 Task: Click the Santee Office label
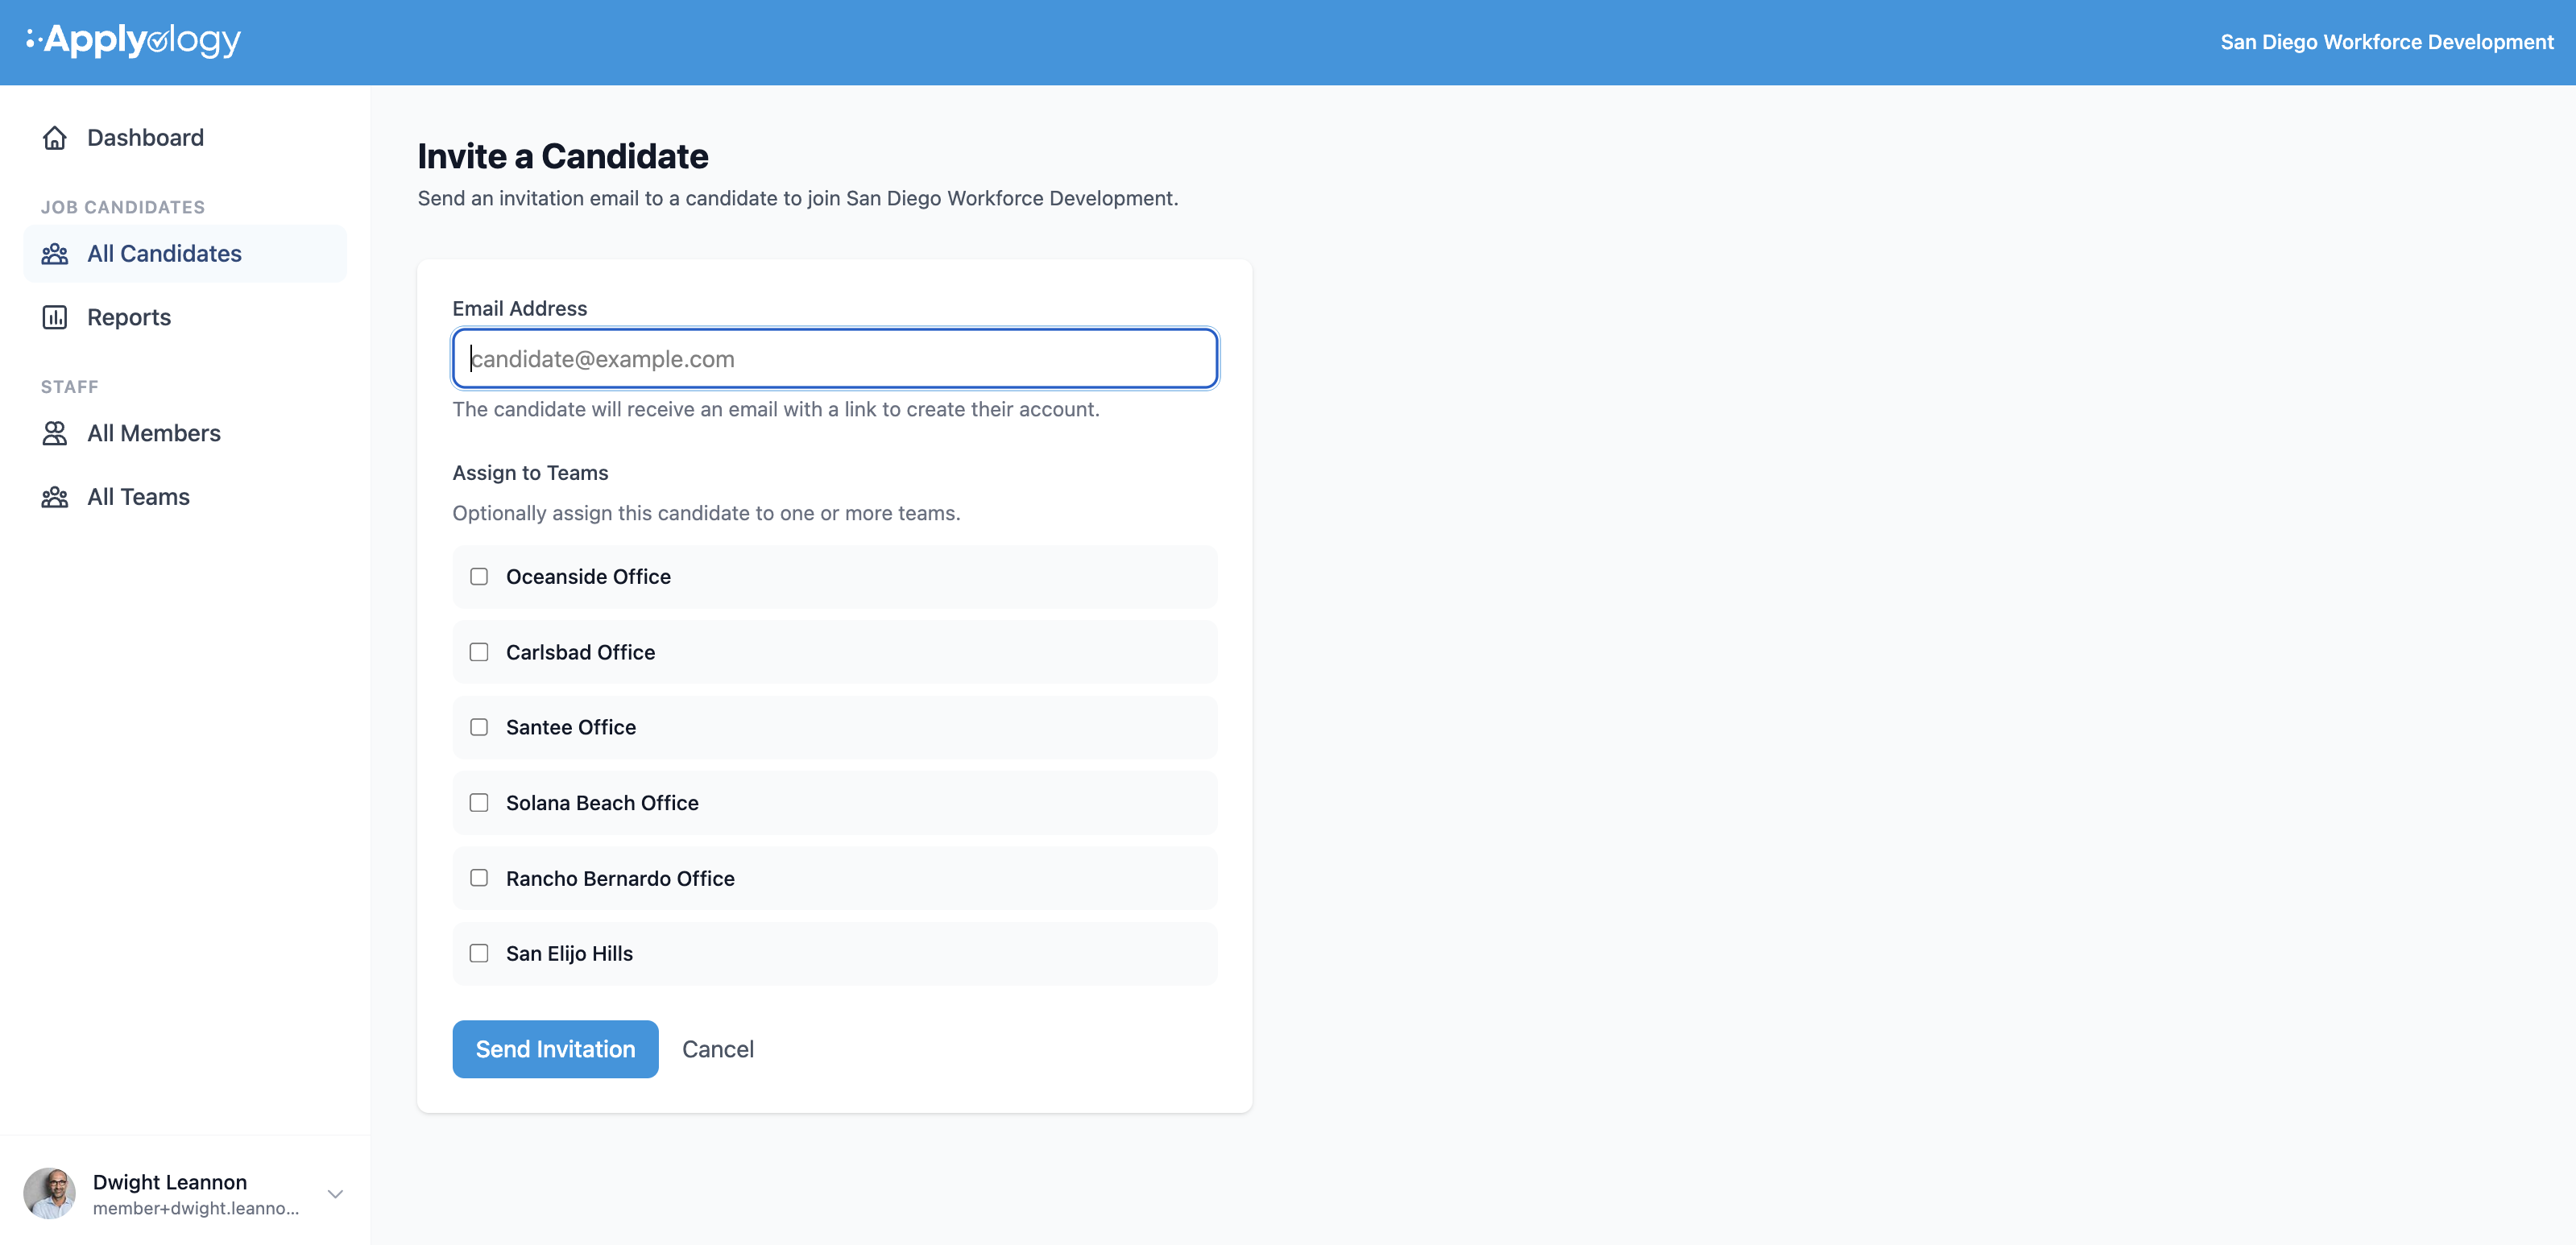(571, 728)
